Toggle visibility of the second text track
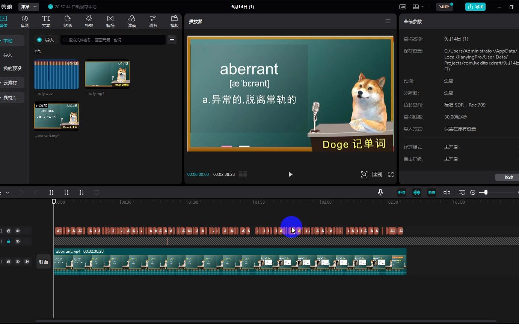This screenshot has width=519, height=324. (x=17, y=241)
